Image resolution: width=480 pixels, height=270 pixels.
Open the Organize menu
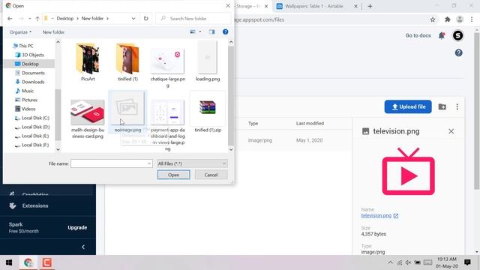click(20, 32)
